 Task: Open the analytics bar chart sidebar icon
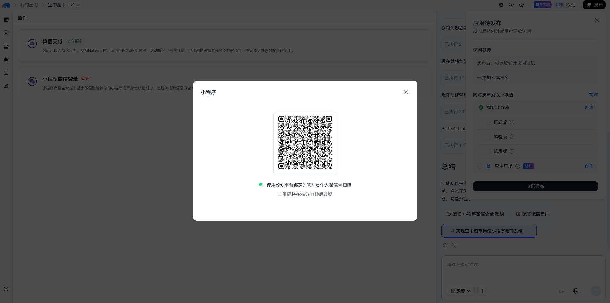coord(6,86)
